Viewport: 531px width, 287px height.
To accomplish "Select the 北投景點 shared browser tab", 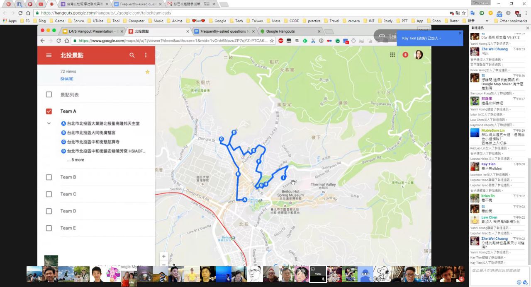I will pyautogui.click(x=158, y=31).
